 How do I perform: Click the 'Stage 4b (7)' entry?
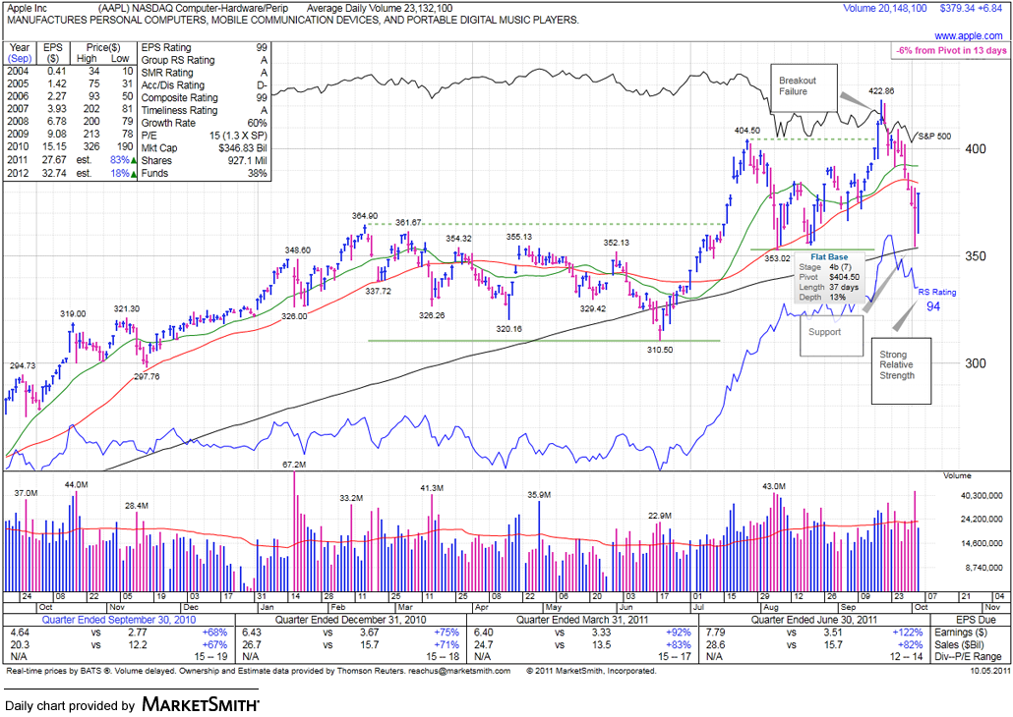tap(825, 266)
